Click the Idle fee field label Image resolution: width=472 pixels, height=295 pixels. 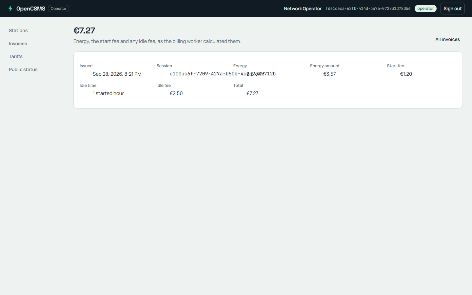point(164,86)
